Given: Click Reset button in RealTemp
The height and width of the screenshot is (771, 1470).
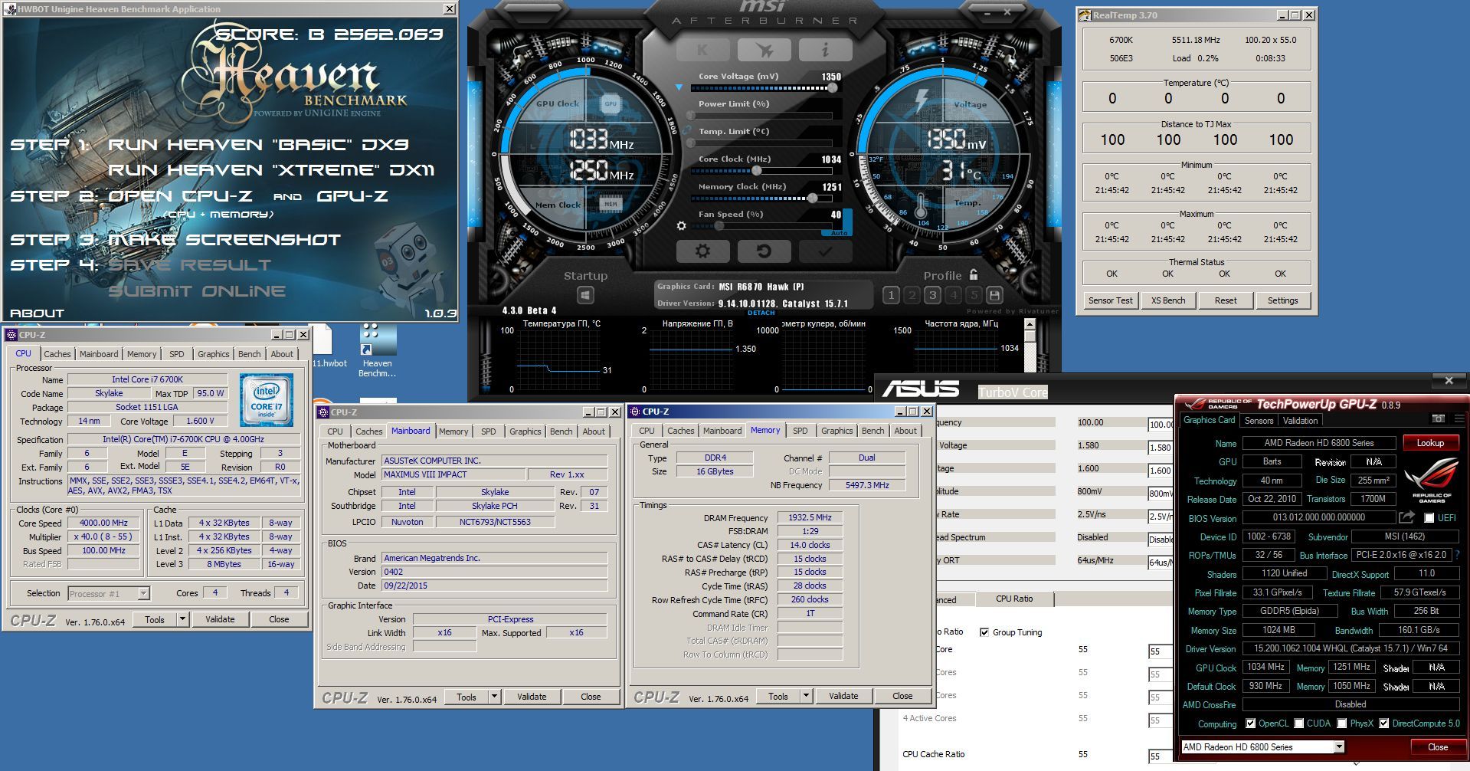Looking at the screenshot, I should pos(1225,300).
